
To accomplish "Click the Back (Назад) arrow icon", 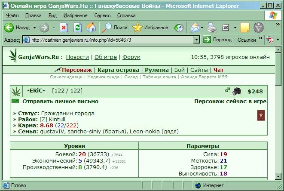I will 9,28.
